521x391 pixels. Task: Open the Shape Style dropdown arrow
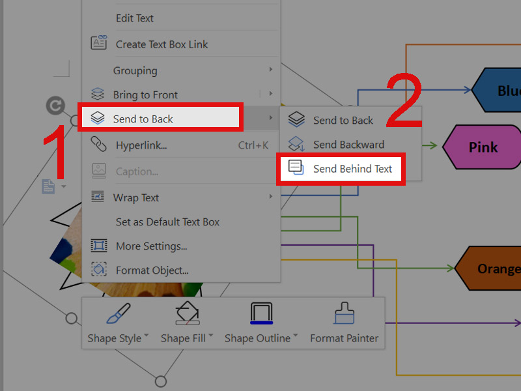point(147,337)
